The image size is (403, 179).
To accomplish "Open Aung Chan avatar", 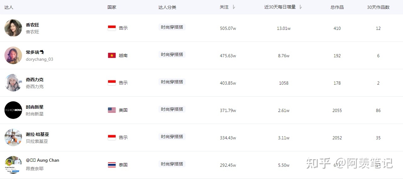I will (x=13, y=165).
